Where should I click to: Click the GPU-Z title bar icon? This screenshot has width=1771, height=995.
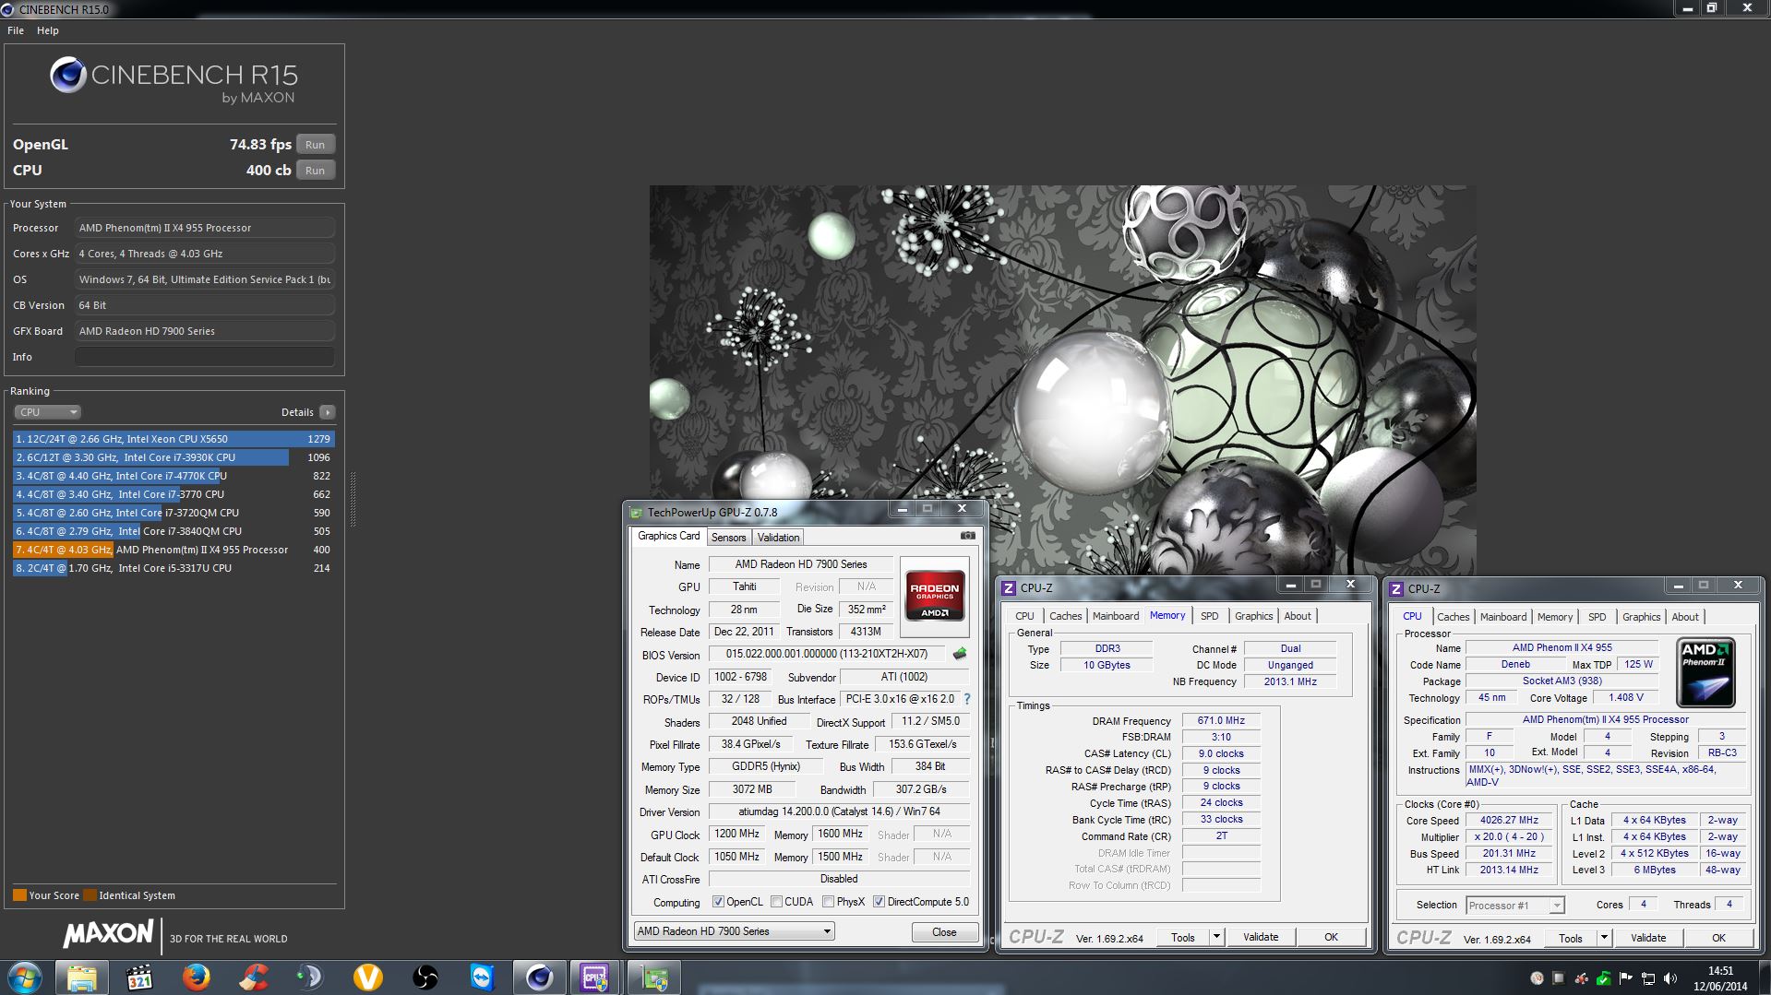(635, 512)
